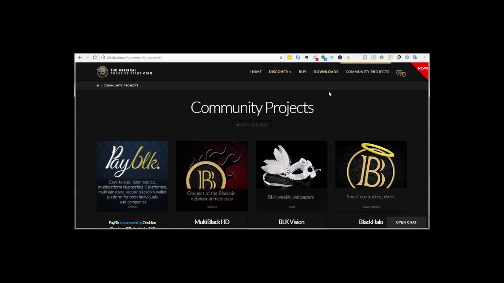Image resolution: width=504 pixels, height=283 pixels.
Task: Open the gray round A extension icon
Action: (x=407, y=57)
